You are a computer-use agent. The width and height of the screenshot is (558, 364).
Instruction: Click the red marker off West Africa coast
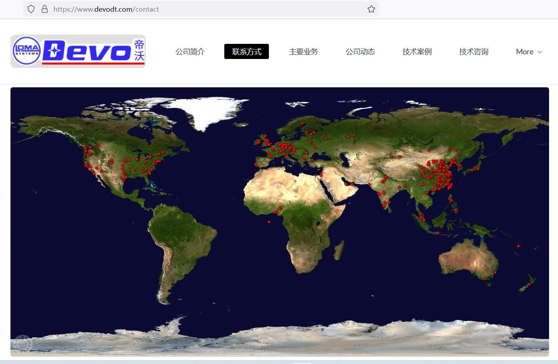tap(269, 222)
